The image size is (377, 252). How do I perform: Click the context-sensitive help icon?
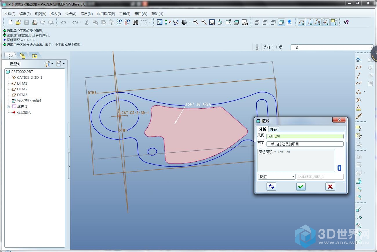(346, 22)
